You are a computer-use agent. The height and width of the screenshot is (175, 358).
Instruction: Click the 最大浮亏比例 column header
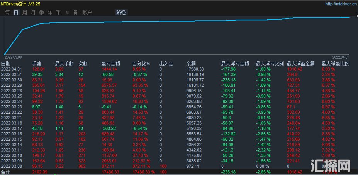coord(270,64)
